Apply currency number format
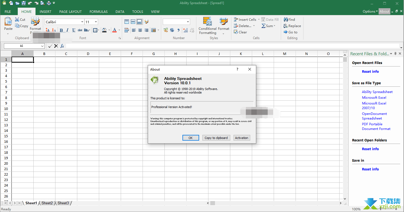 click(x=166, y=30)
